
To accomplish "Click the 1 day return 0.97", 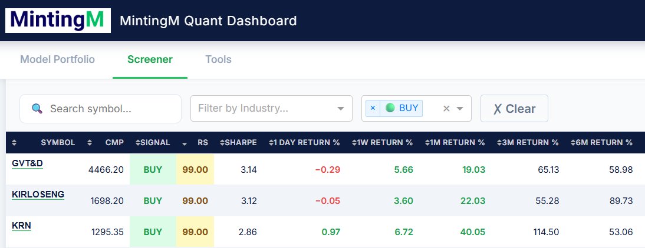I will 331,232.
